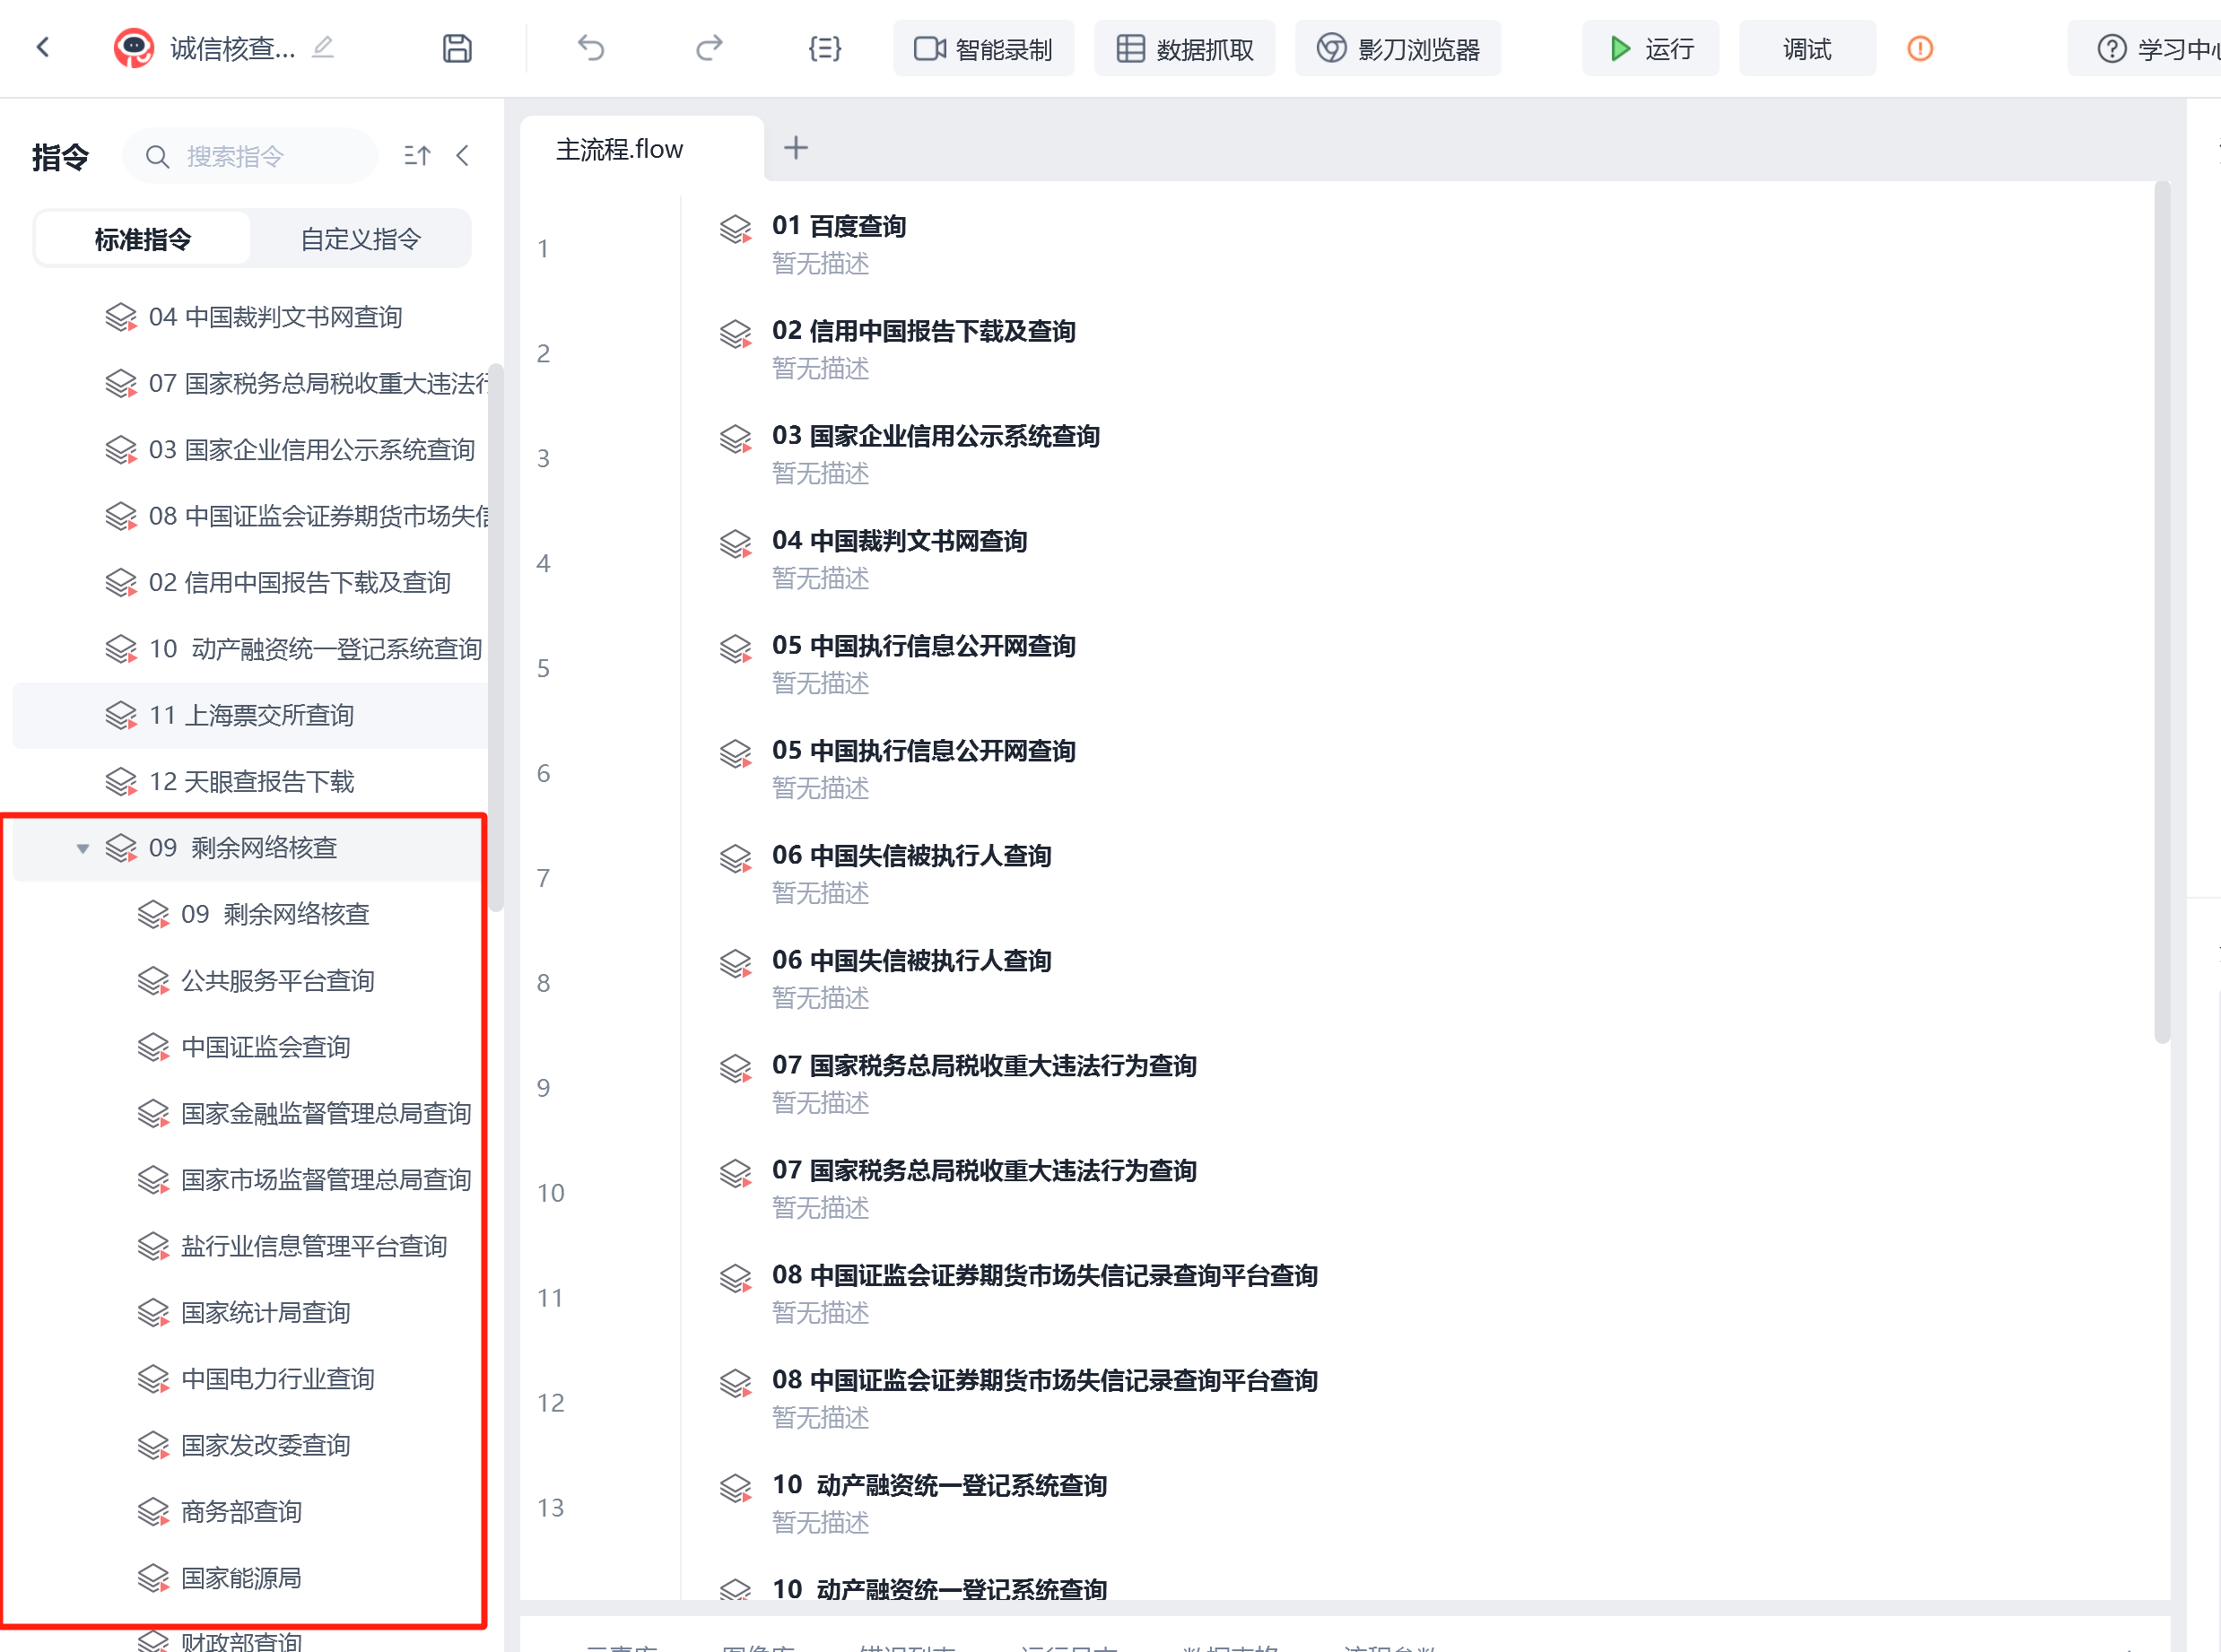Image resolution: width=2221 pixels, height=1652 pixels.
Task: Click the back arrow icon
Action: point(43,47)
